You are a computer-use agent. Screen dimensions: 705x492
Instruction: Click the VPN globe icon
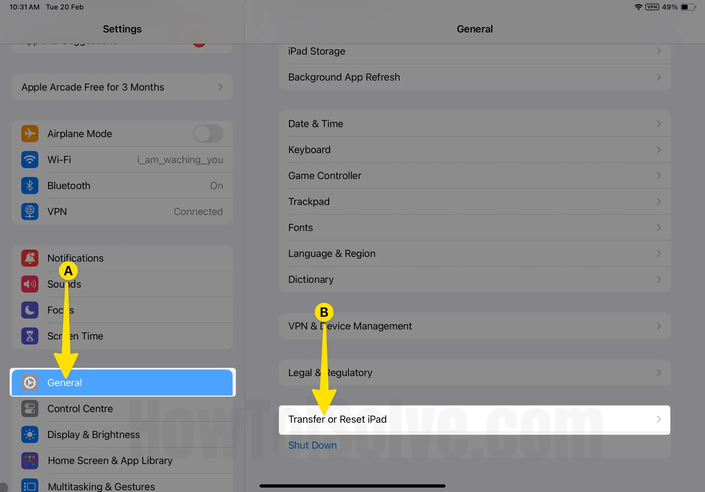click(x=30, y=211)
